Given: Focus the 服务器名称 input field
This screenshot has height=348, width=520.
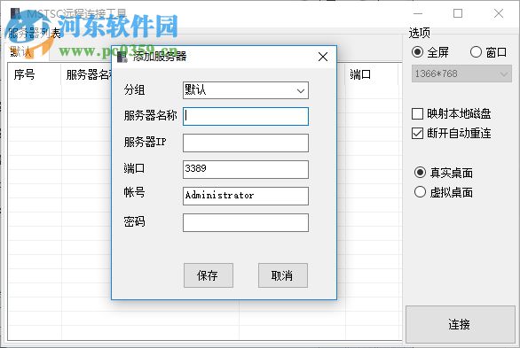Looking at the screenshot, I should click(x=246, y=116).
